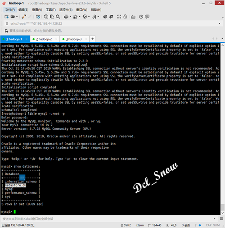Click the terminal scrollbar up arrow
Viewport: 225px width, 228px height.
[x=223, y=46]
